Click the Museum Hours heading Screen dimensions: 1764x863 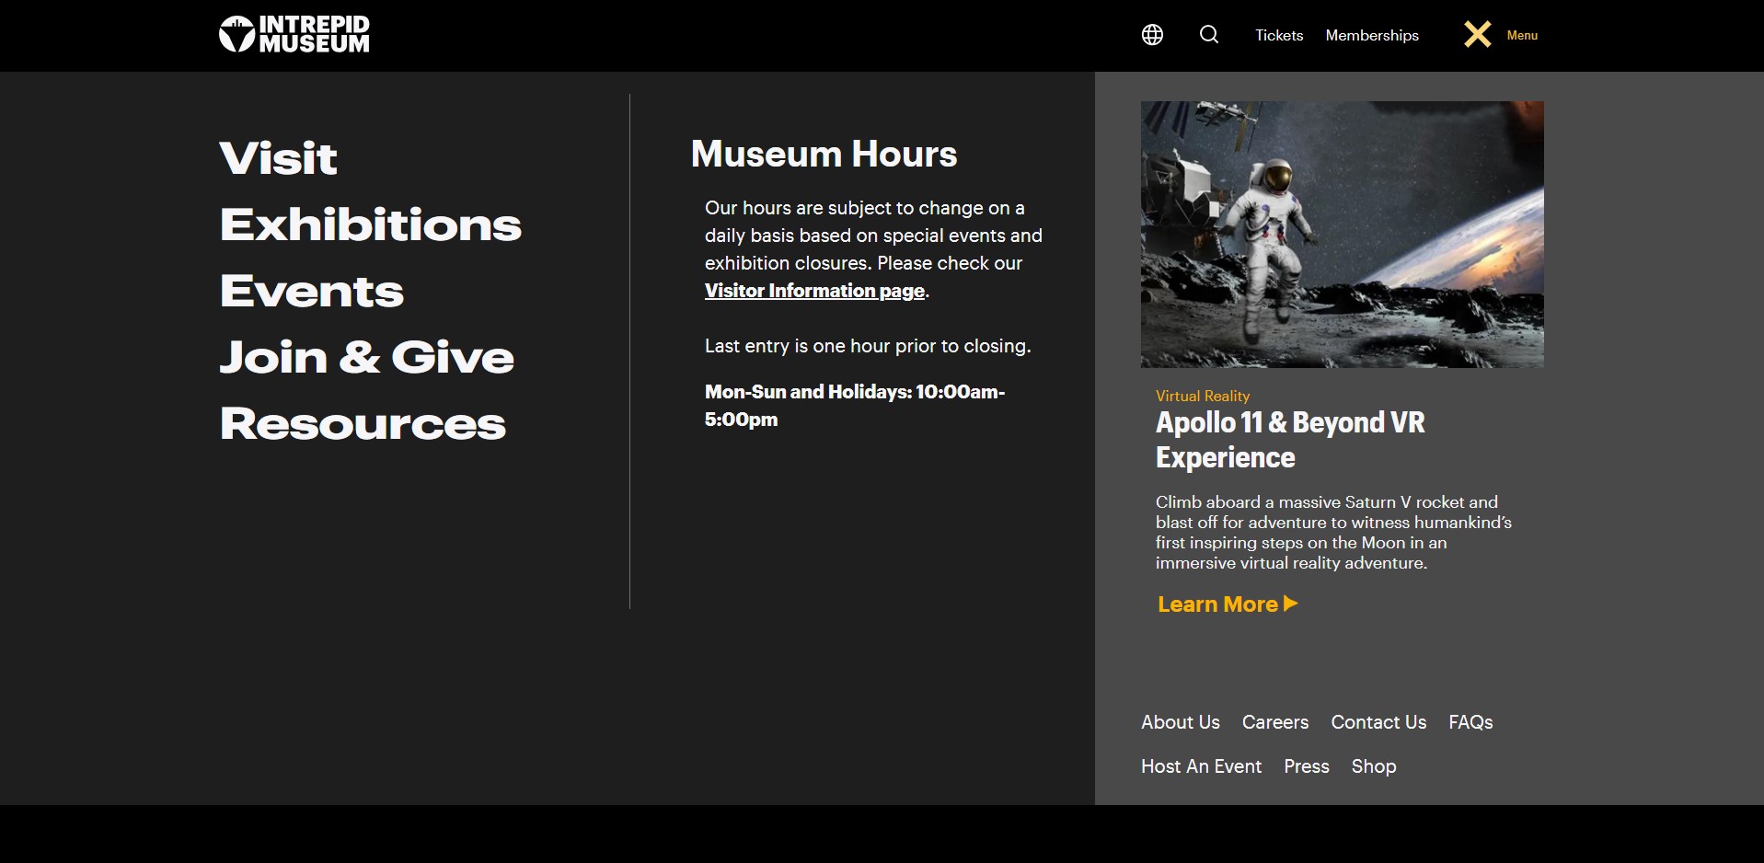tap(824, 154)
